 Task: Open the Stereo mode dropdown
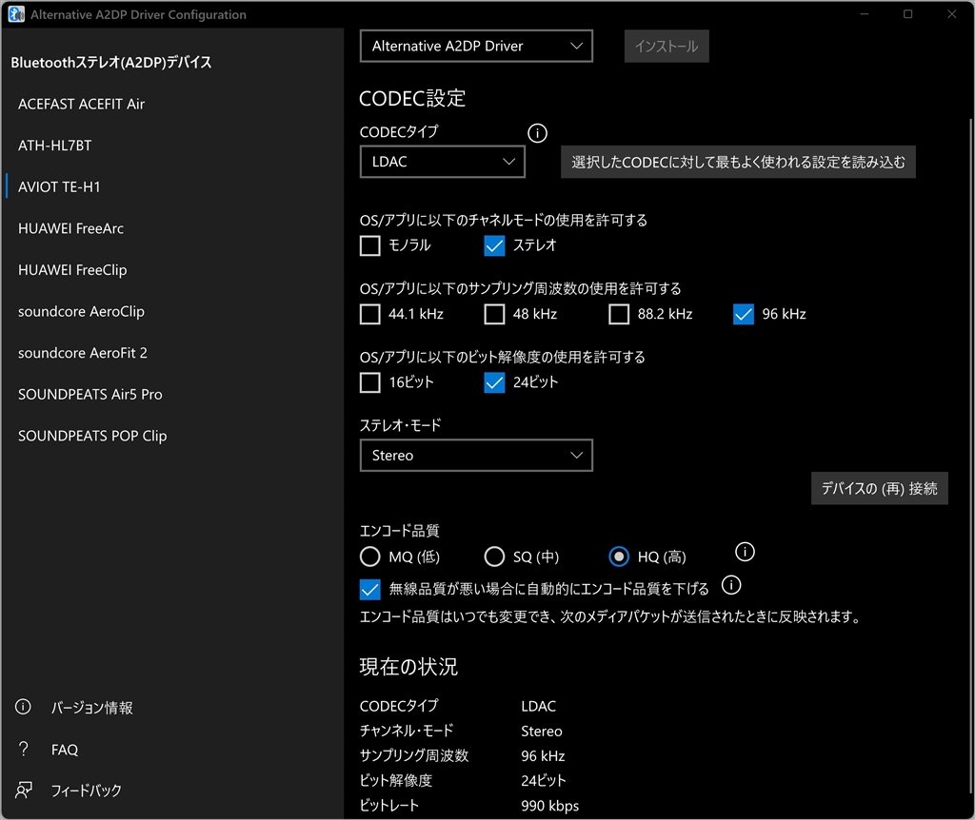click(476, 456)
